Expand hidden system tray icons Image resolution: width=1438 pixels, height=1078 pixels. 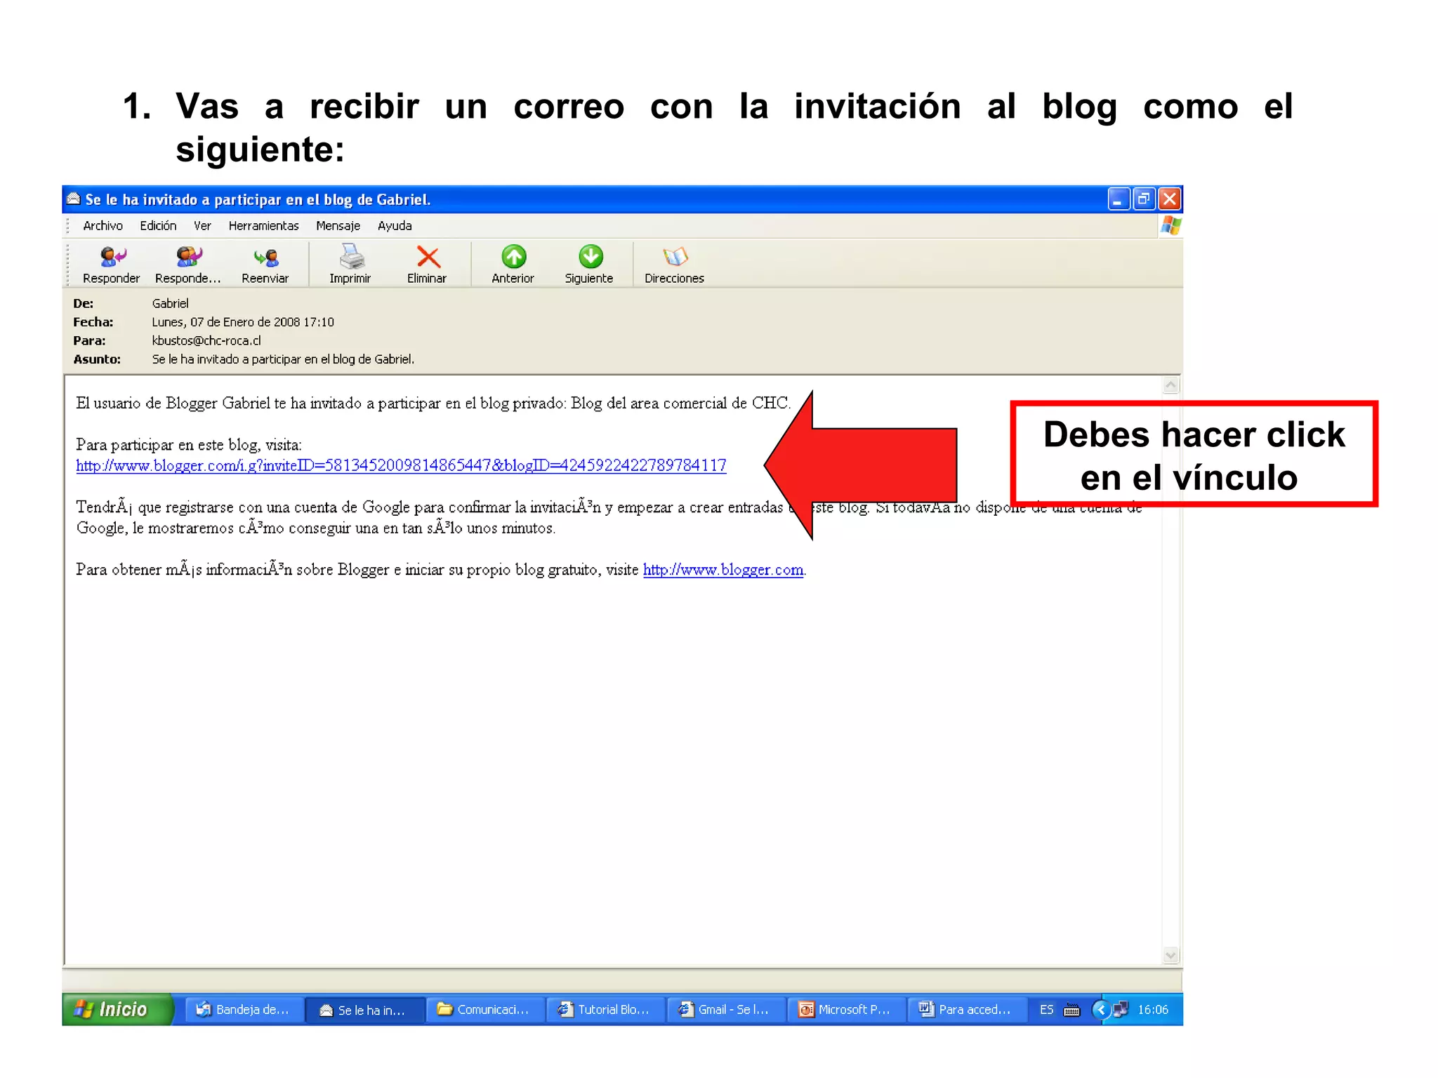click(1100, 1010)
